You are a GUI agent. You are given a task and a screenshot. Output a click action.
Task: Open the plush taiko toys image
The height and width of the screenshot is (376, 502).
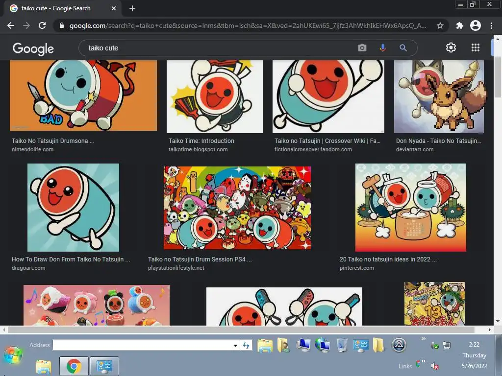tap(97, 305)
